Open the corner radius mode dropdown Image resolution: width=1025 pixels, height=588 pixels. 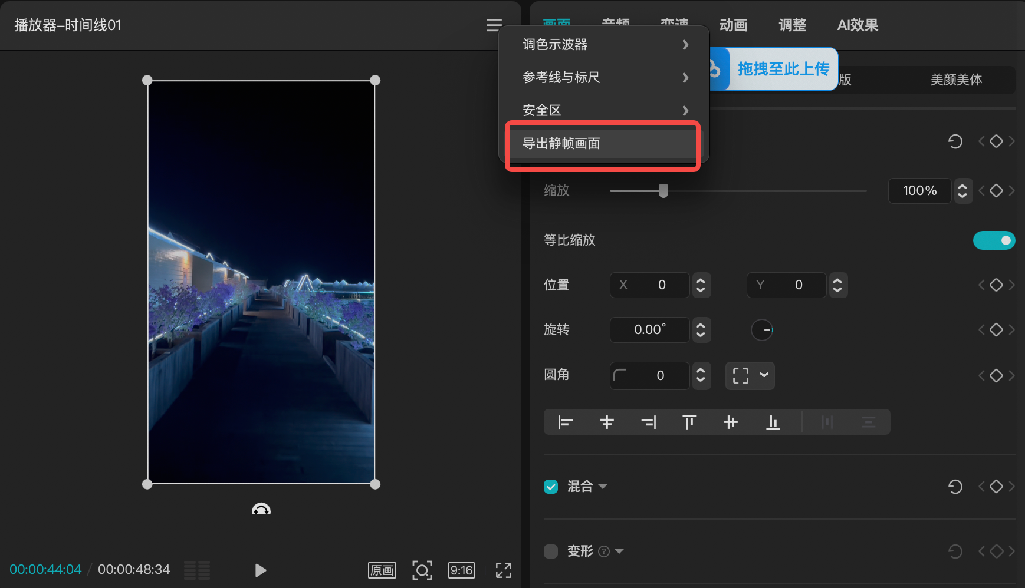coord(750,376)
